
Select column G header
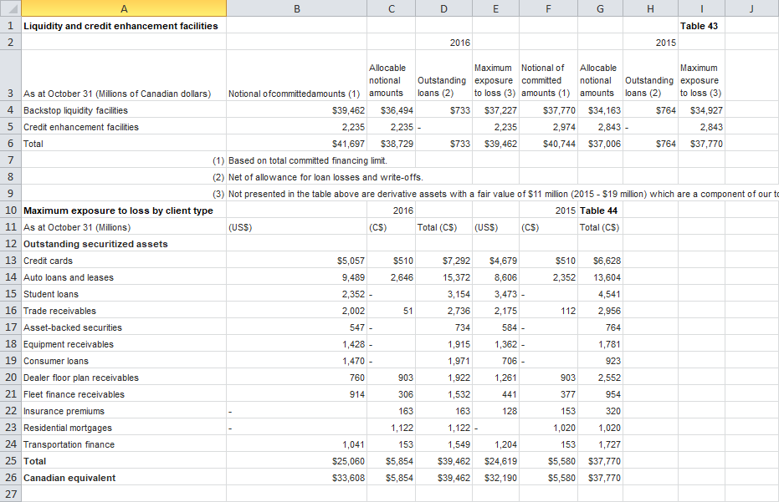pyautogui.click(x=600, y=8)
